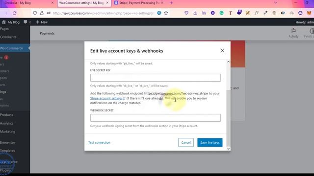The width and height of the screenshot is (314, 176).
Task: Close the Edit live account keys dialog
Action: 222,51
